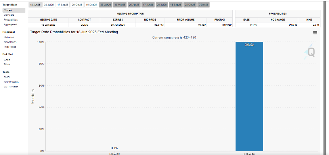
Task: Select the 10 Dec25 meeting tab
Action: pos(91,5)
